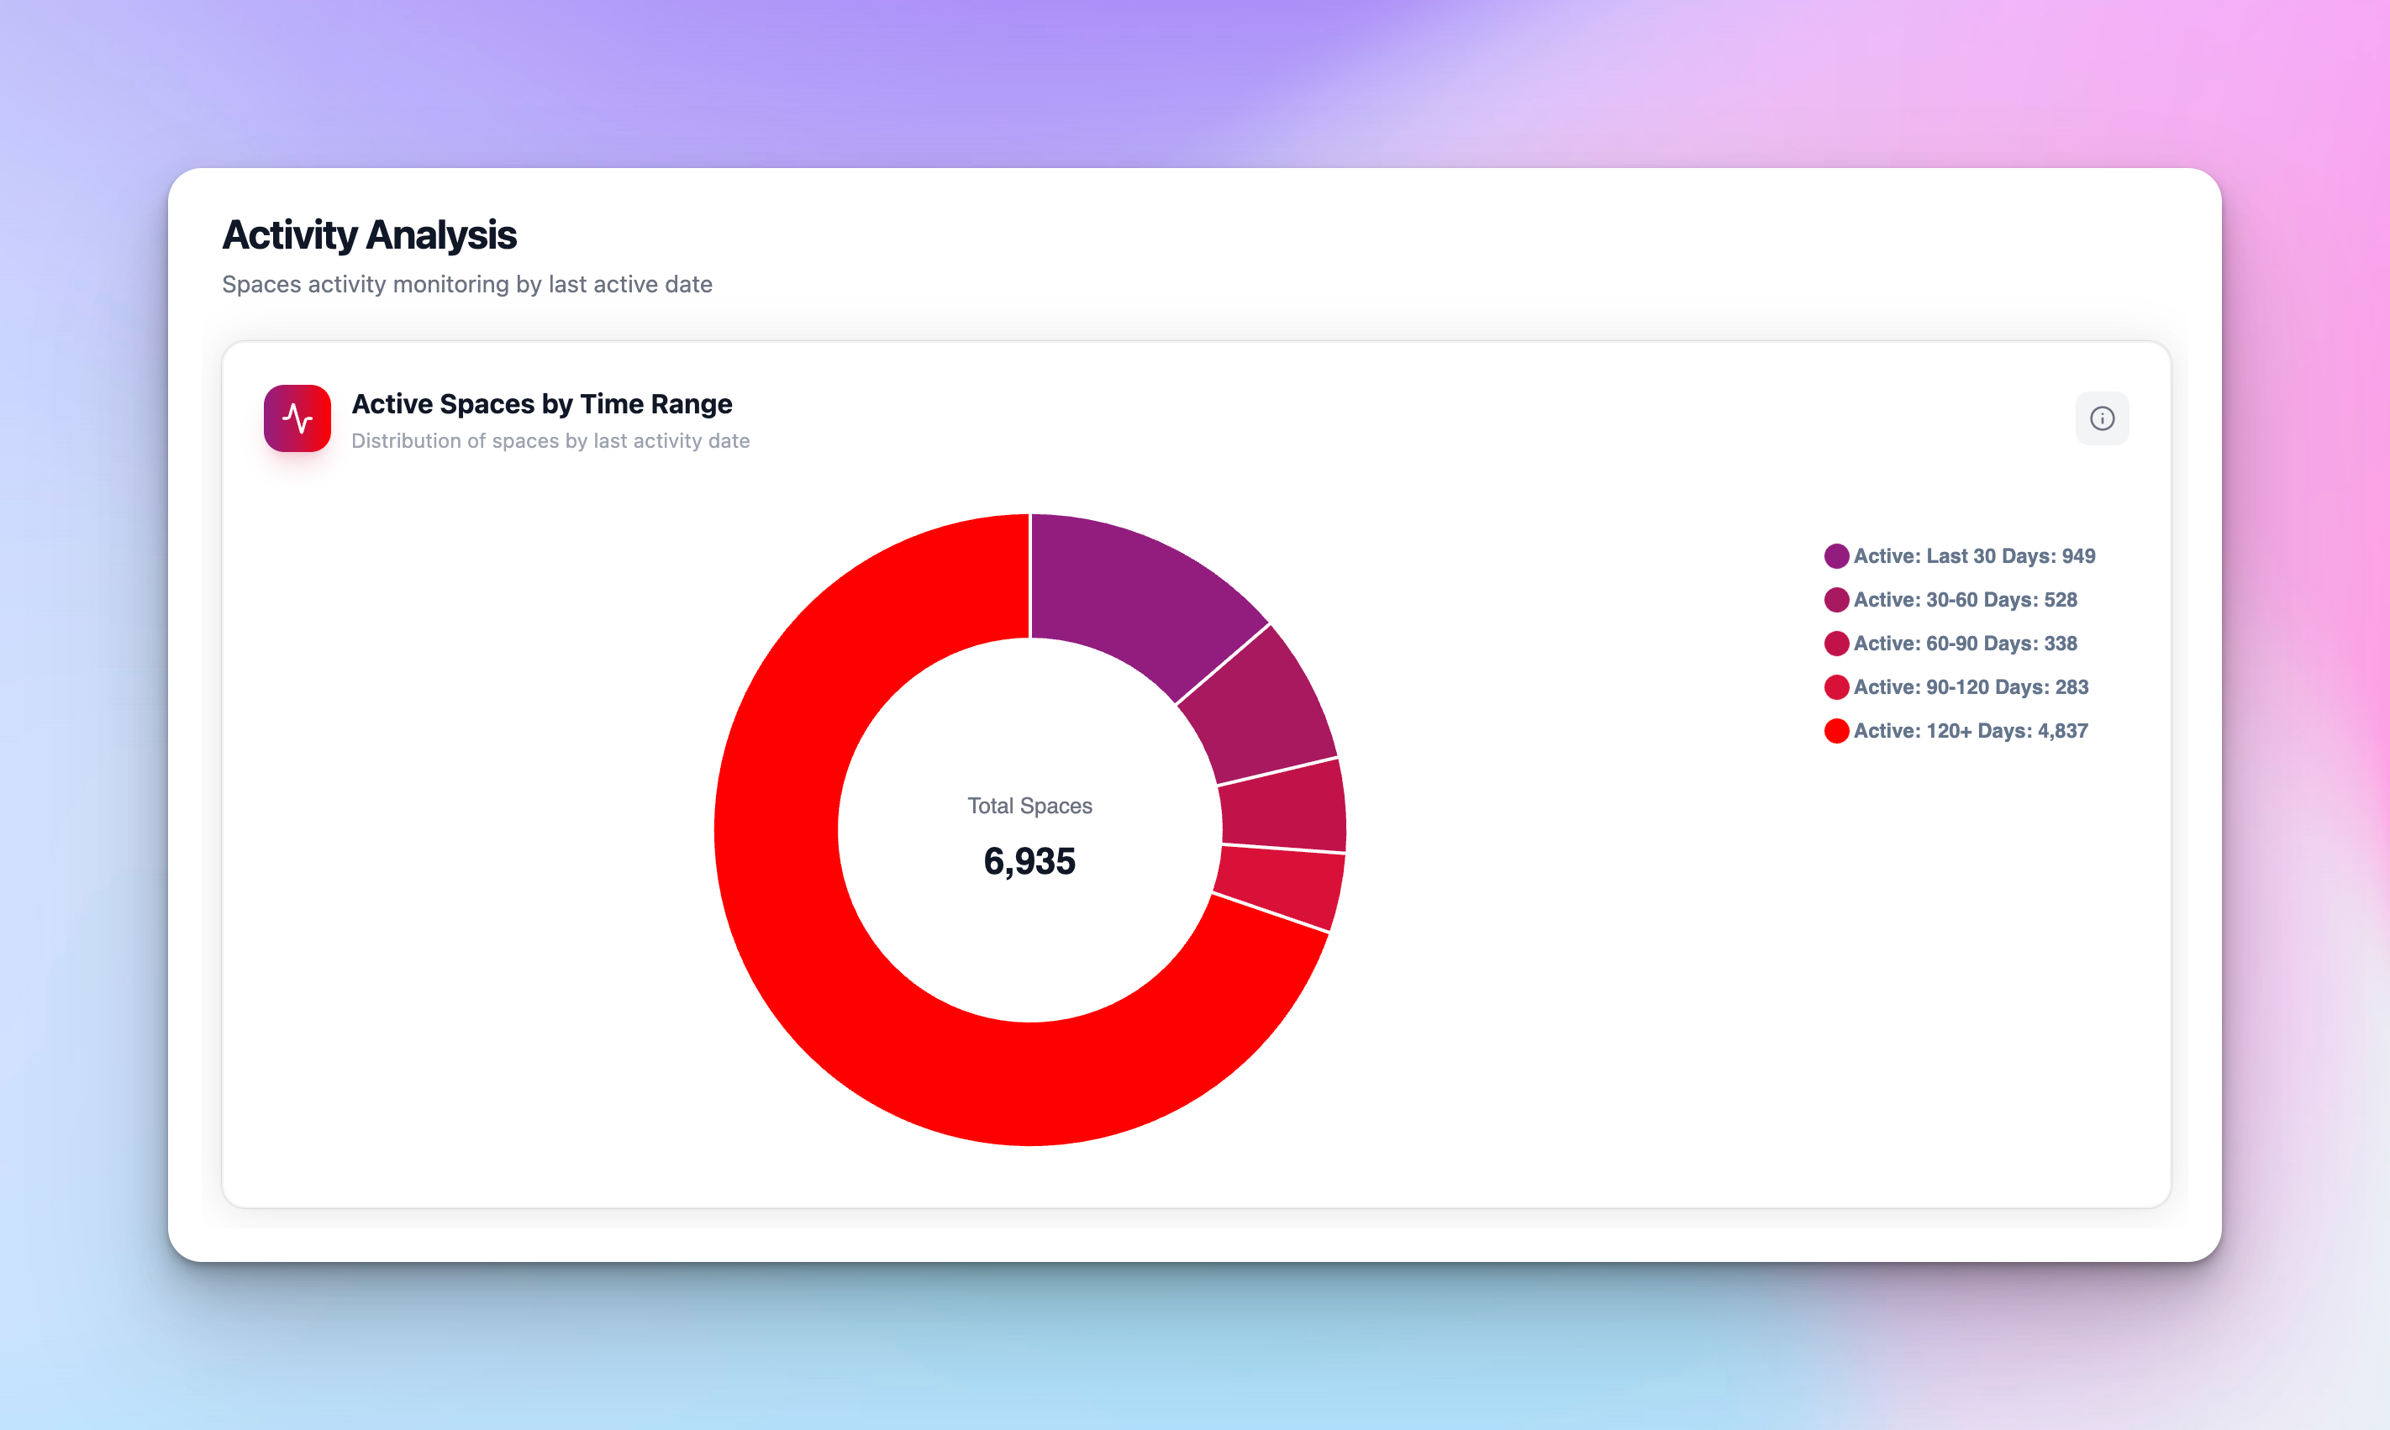Click the bright red '120+ Days' legend dot
This screenshot has height=1430, width=2390.
(1837, 730)
